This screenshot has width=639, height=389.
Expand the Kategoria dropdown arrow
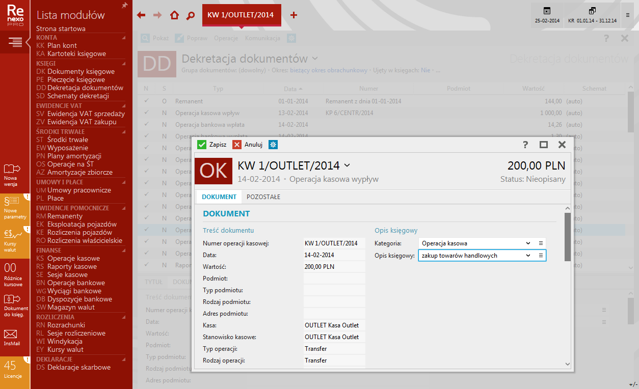pos(528,243)
